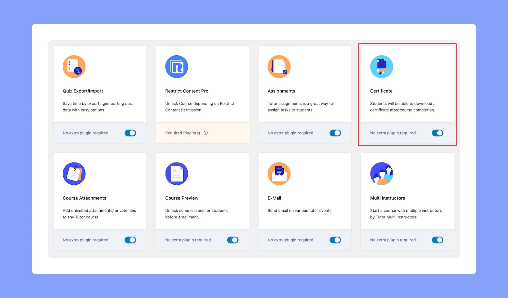The width and height of the screenshot is (508, 298).
Task: Click 'No extra plugin required' under E-Mail
Action: click(290, 240)
